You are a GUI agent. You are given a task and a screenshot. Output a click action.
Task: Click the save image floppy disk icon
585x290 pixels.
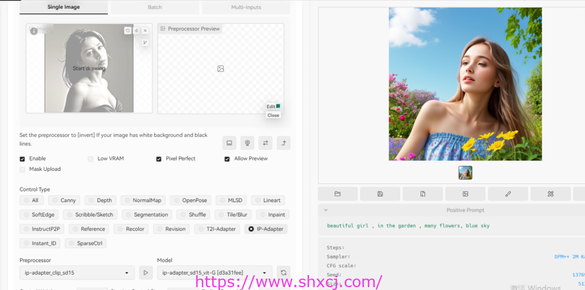coord(380,194)
